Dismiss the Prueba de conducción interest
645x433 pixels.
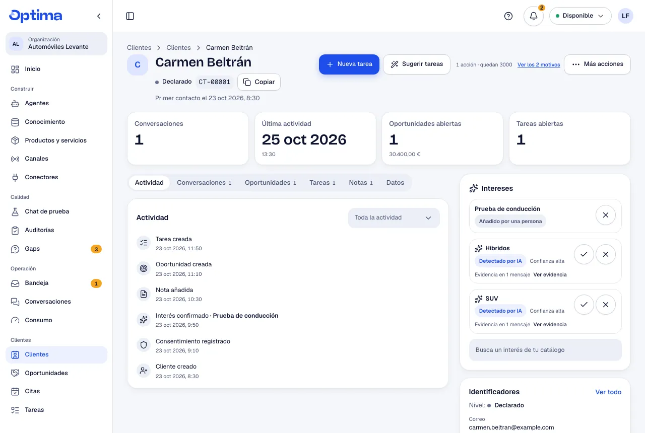coord(606,215)
